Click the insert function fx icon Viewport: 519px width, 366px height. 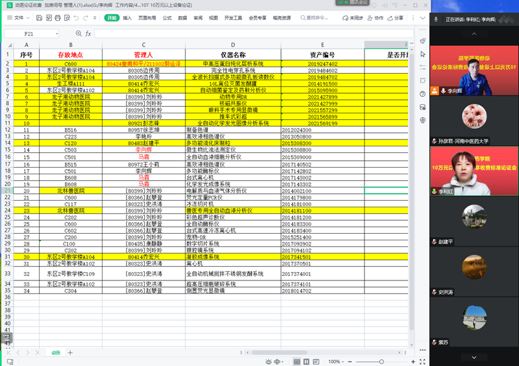coord(88,33)
